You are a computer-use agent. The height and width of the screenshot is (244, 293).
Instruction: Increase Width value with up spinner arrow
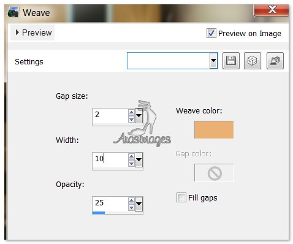pyautogui.click(x=131, y=156)
